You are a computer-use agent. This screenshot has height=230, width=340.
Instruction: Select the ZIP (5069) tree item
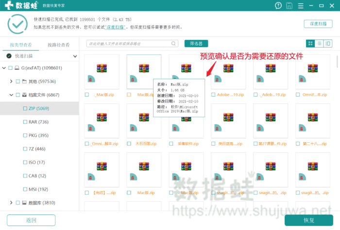(39, 108)
